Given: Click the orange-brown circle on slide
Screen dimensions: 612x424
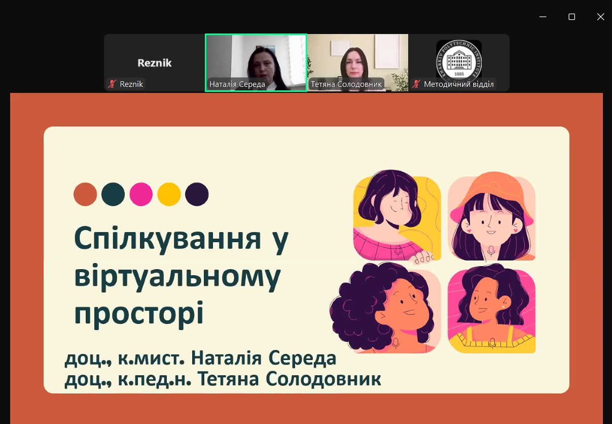Looking at the screenshot, I should coord(85,194).
